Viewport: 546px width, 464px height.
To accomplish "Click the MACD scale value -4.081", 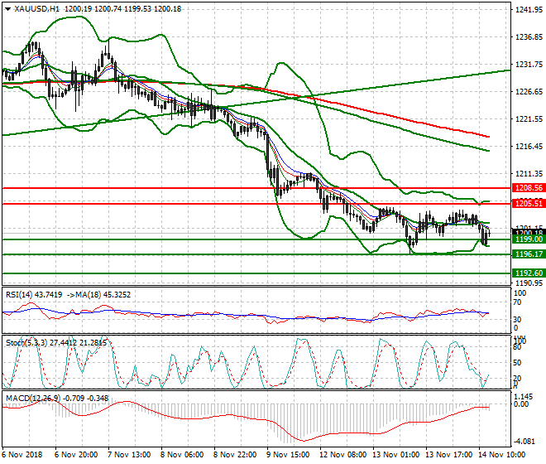I will (x=524, y=442).
